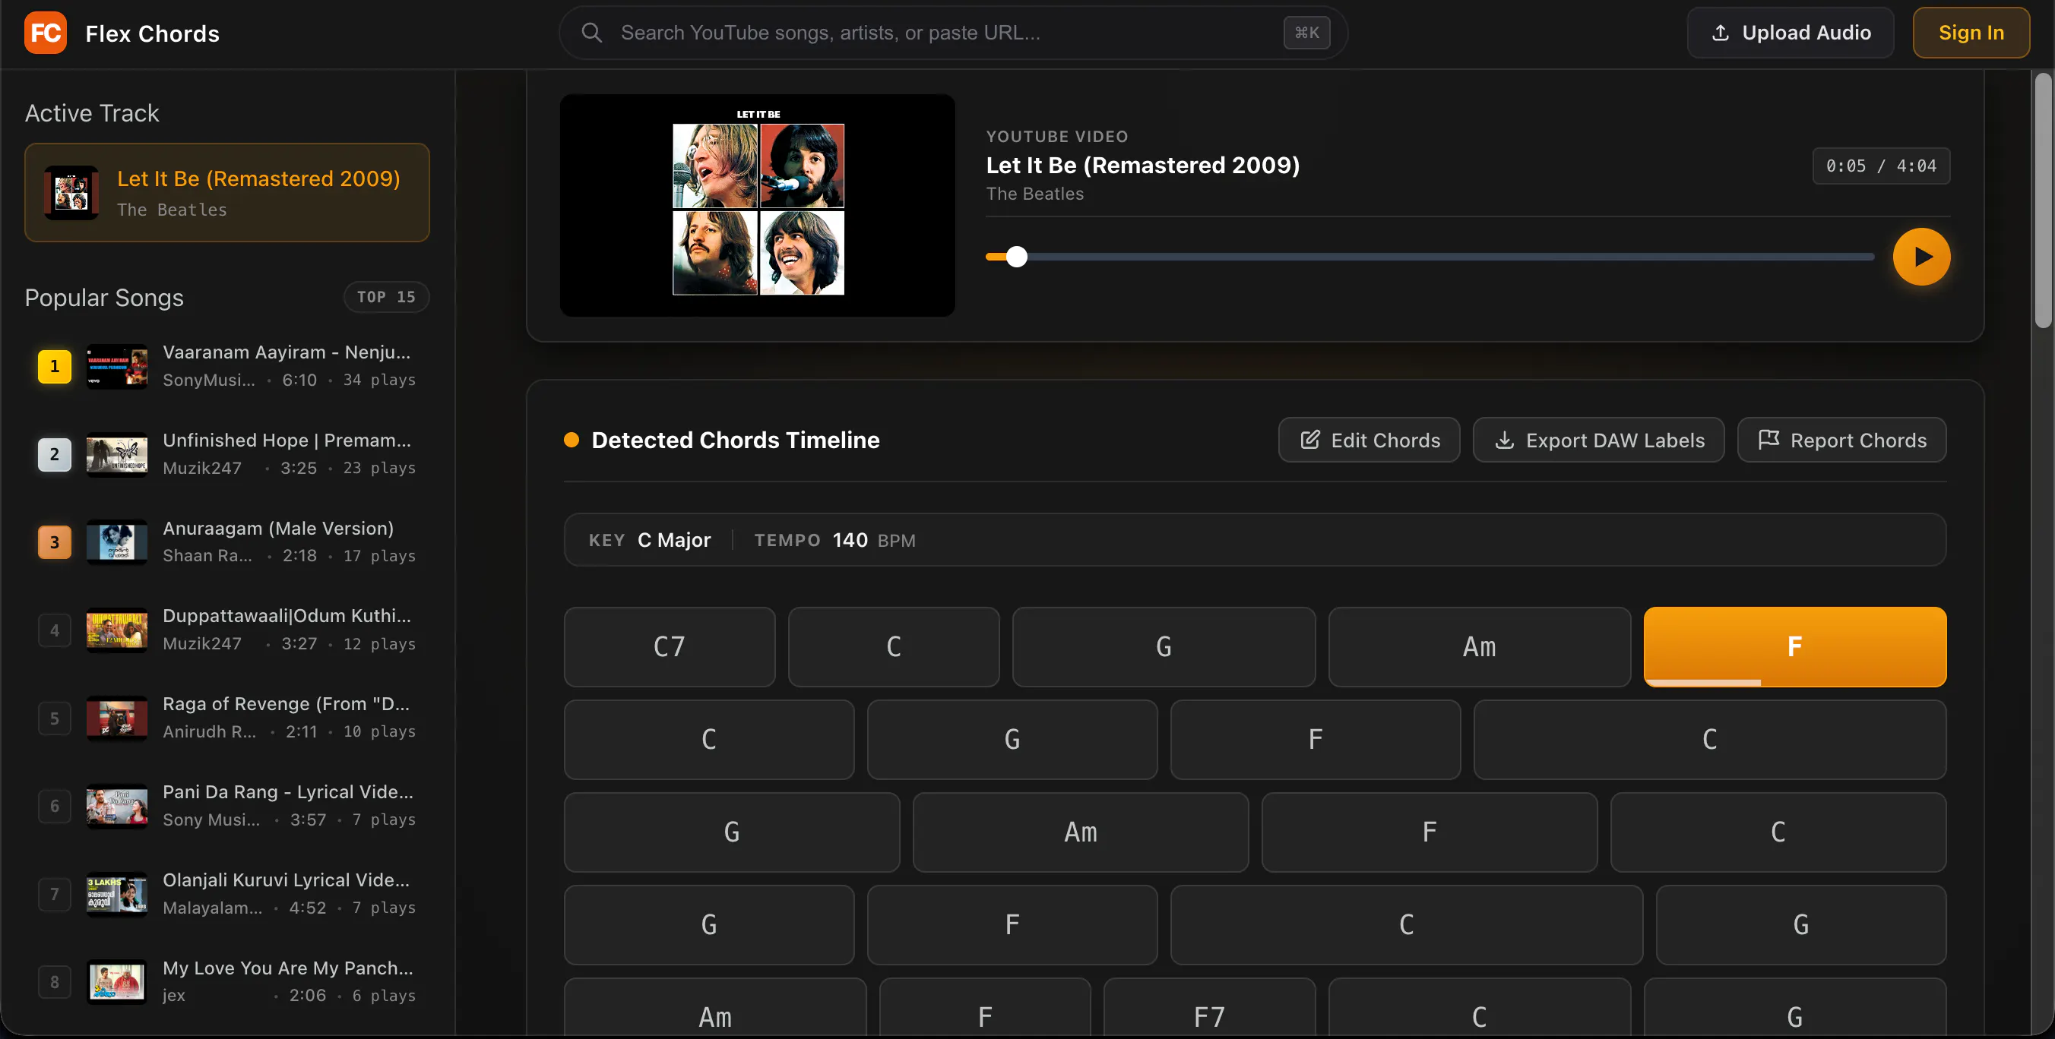This screenshot has height=1039, width=2055.
Task: Select the C7 chord block
Action: point(670,646)
